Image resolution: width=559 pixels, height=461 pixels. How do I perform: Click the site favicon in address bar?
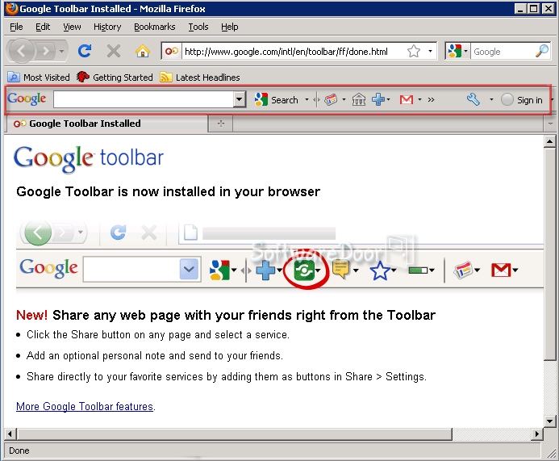tap(171, 52)
